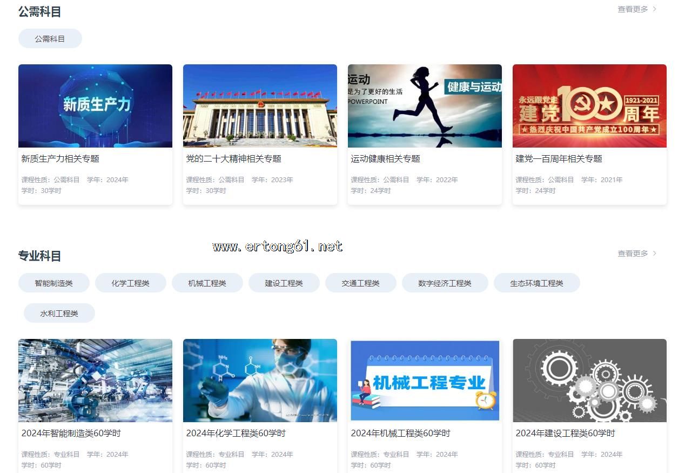Viewport: 685px width, 473px height.
Task: Open the Great Hall course image
Action: point(260,106)
